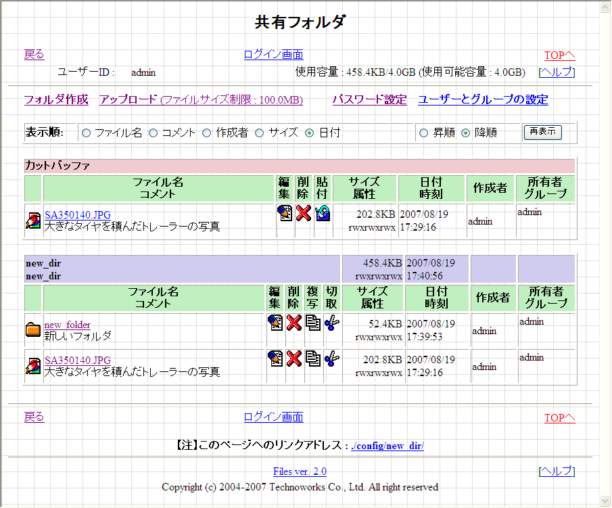Delete new_folder using red X icon

[x=293, y=323]
